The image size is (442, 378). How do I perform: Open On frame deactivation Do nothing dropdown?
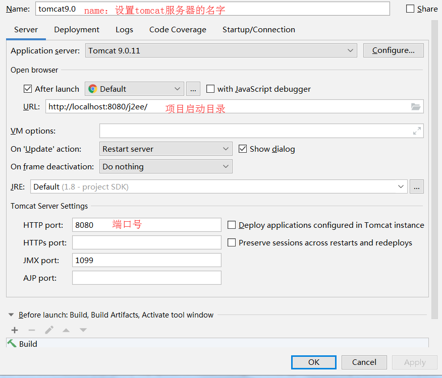pos(165,166)
